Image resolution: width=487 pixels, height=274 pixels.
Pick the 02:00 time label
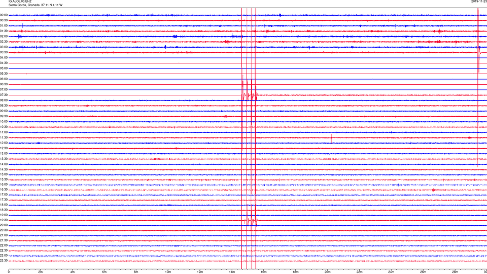click(x=4, y=37)
